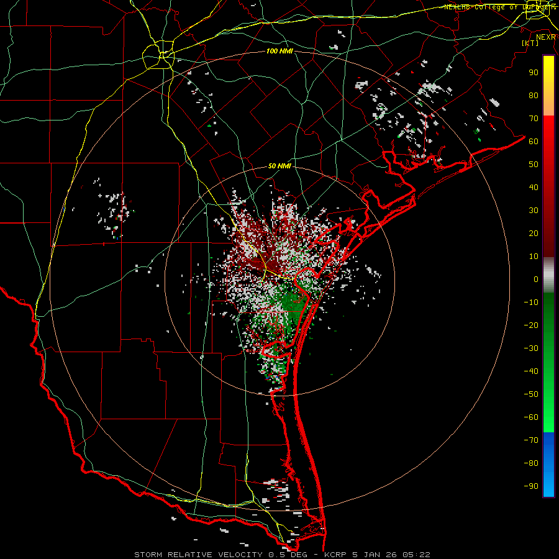Click the positive 70 scale label
Viewport: 559px width, 559px height.
point(534,119)
